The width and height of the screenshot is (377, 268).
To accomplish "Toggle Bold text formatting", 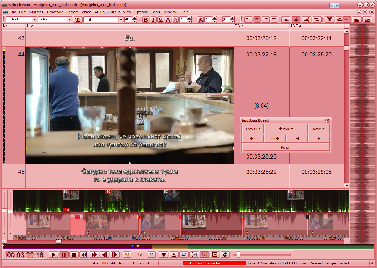I will pyautogui.click(x=145, y=19).
